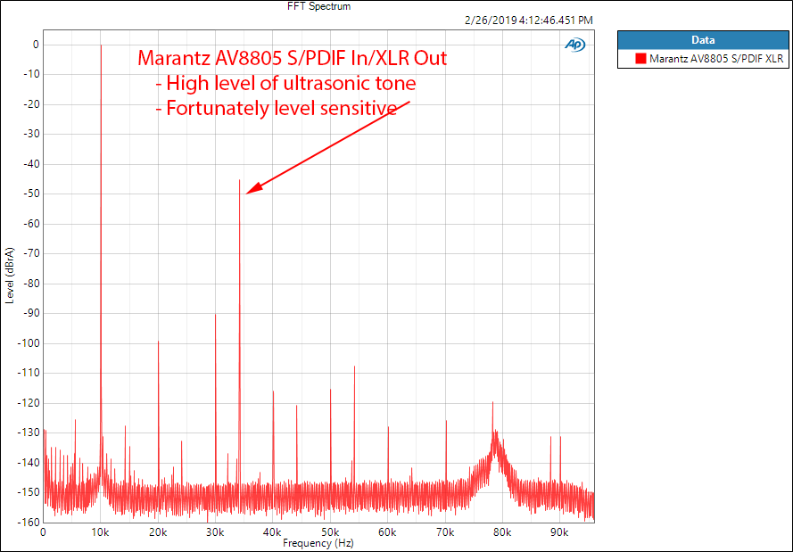
Task: Click the 20k frequency axis tick label
Action: click(158, 532)
